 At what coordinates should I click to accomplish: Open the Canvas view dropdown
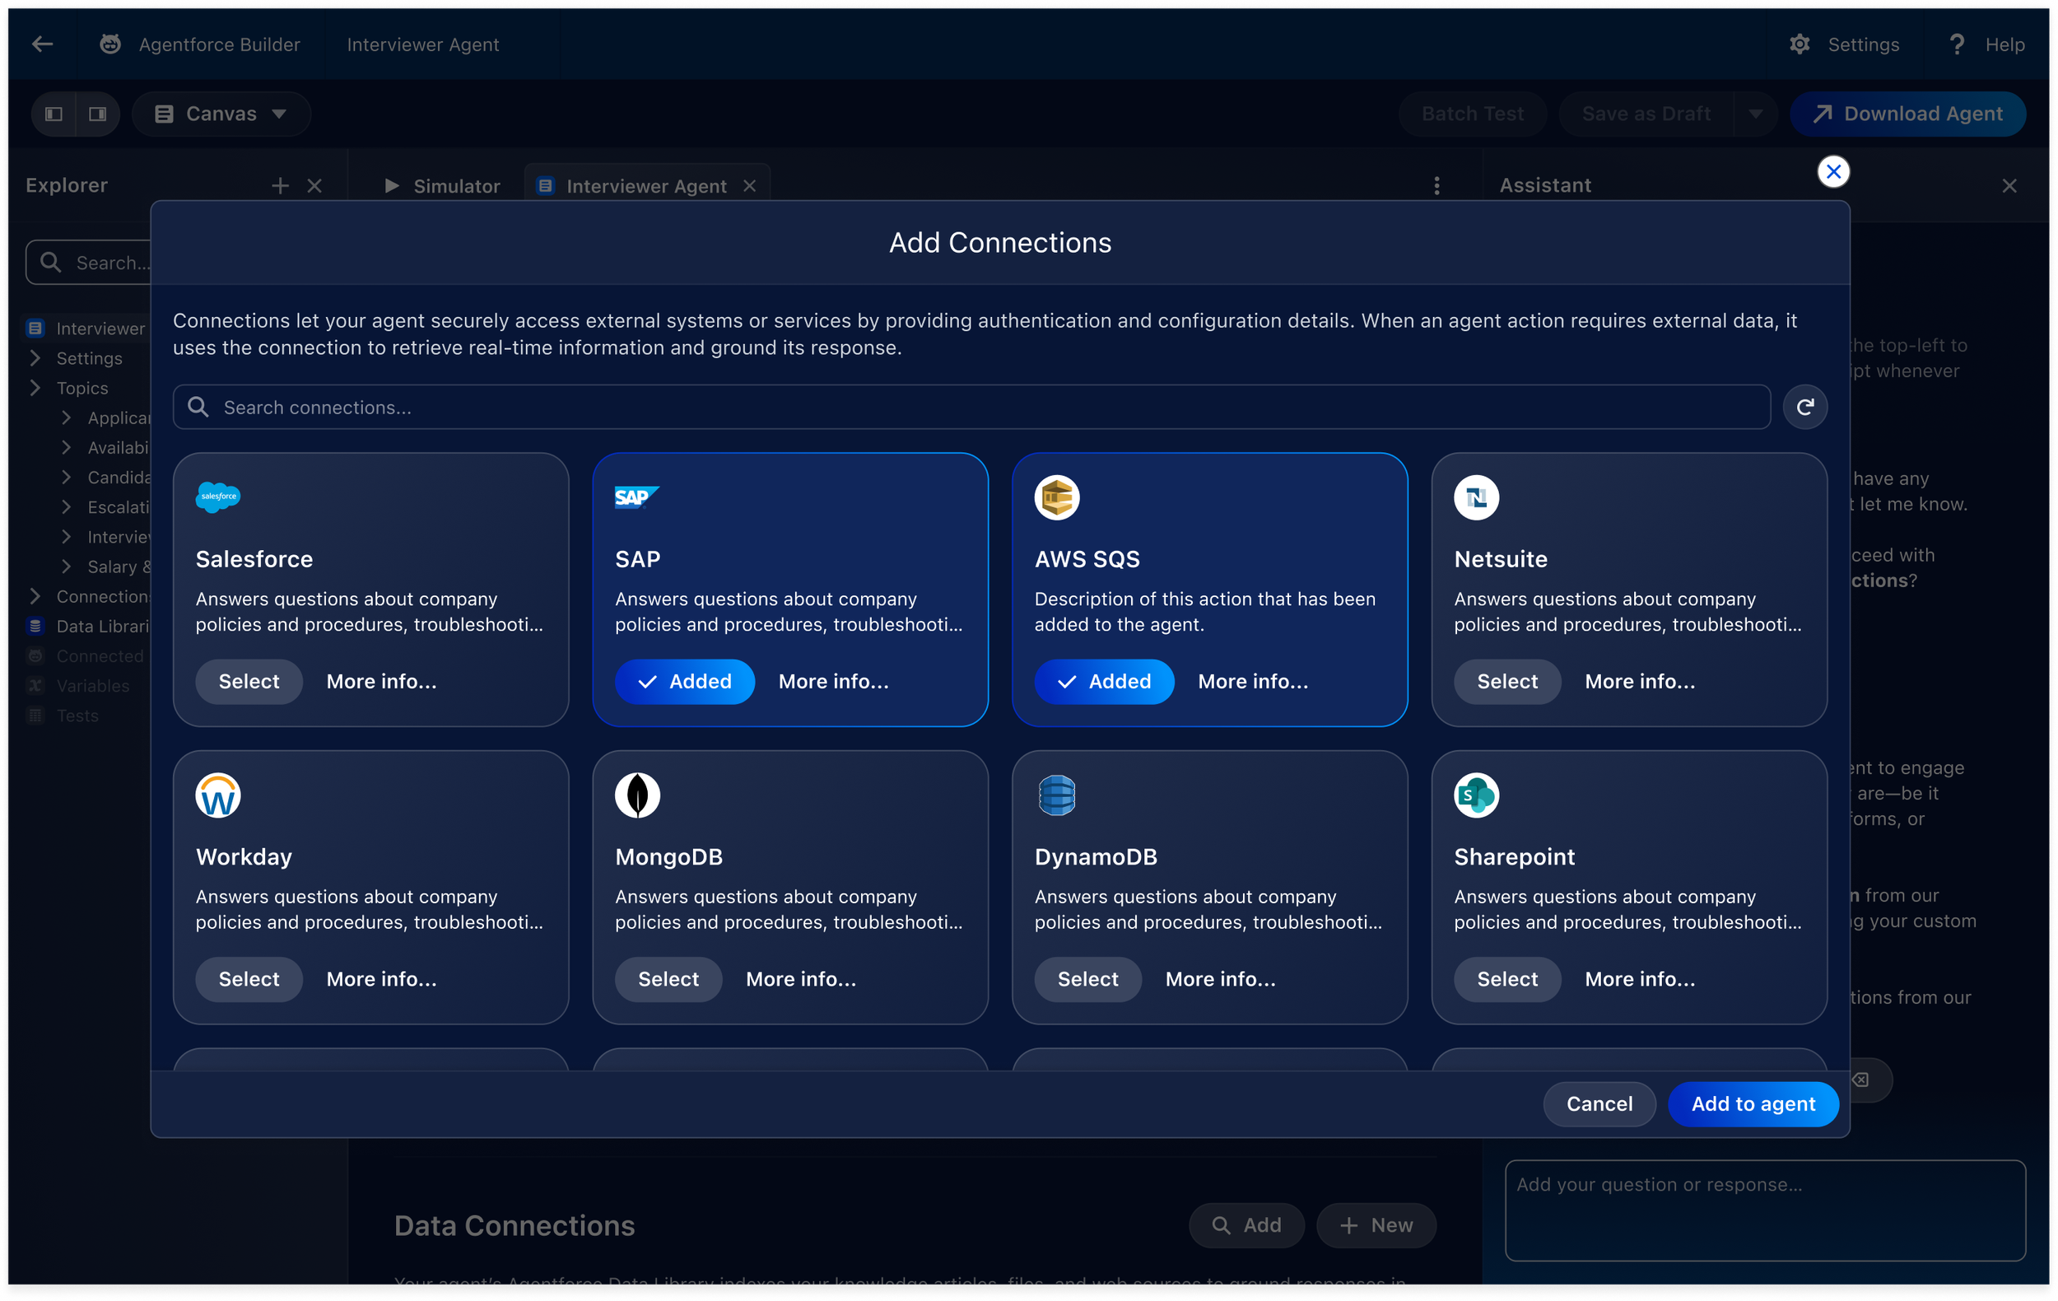tap(221, 114)
